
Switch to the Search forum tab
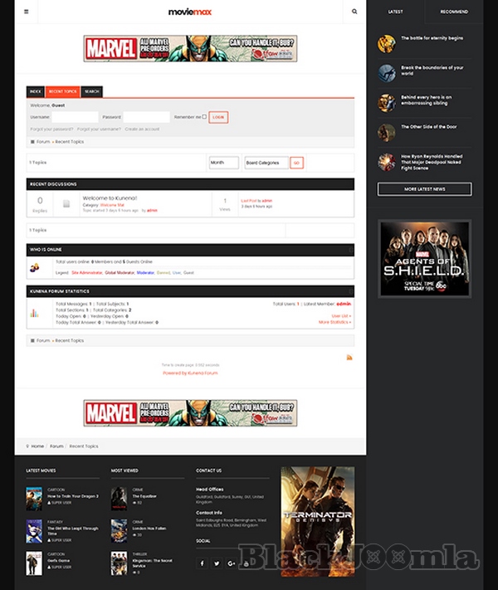[91, 91]
